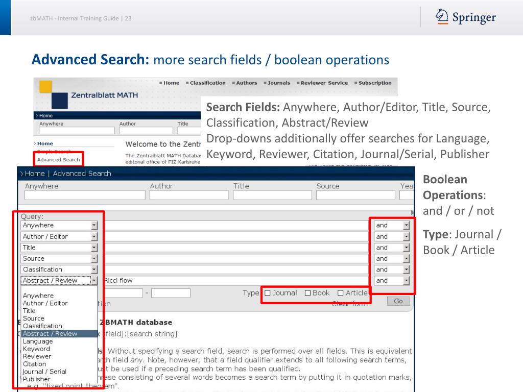Click the Go button
523x392 pixels.
pyautogui.click(x=398, y=301)
